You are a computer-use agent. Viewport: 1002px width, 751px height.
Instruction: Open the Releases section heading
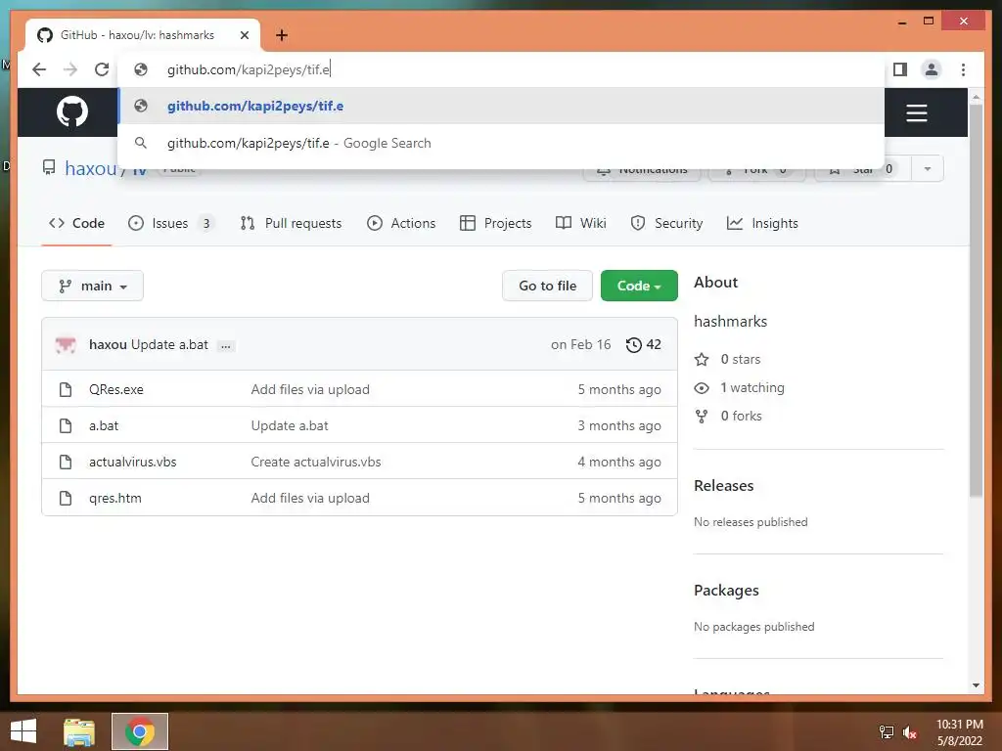tap(723, 486)
